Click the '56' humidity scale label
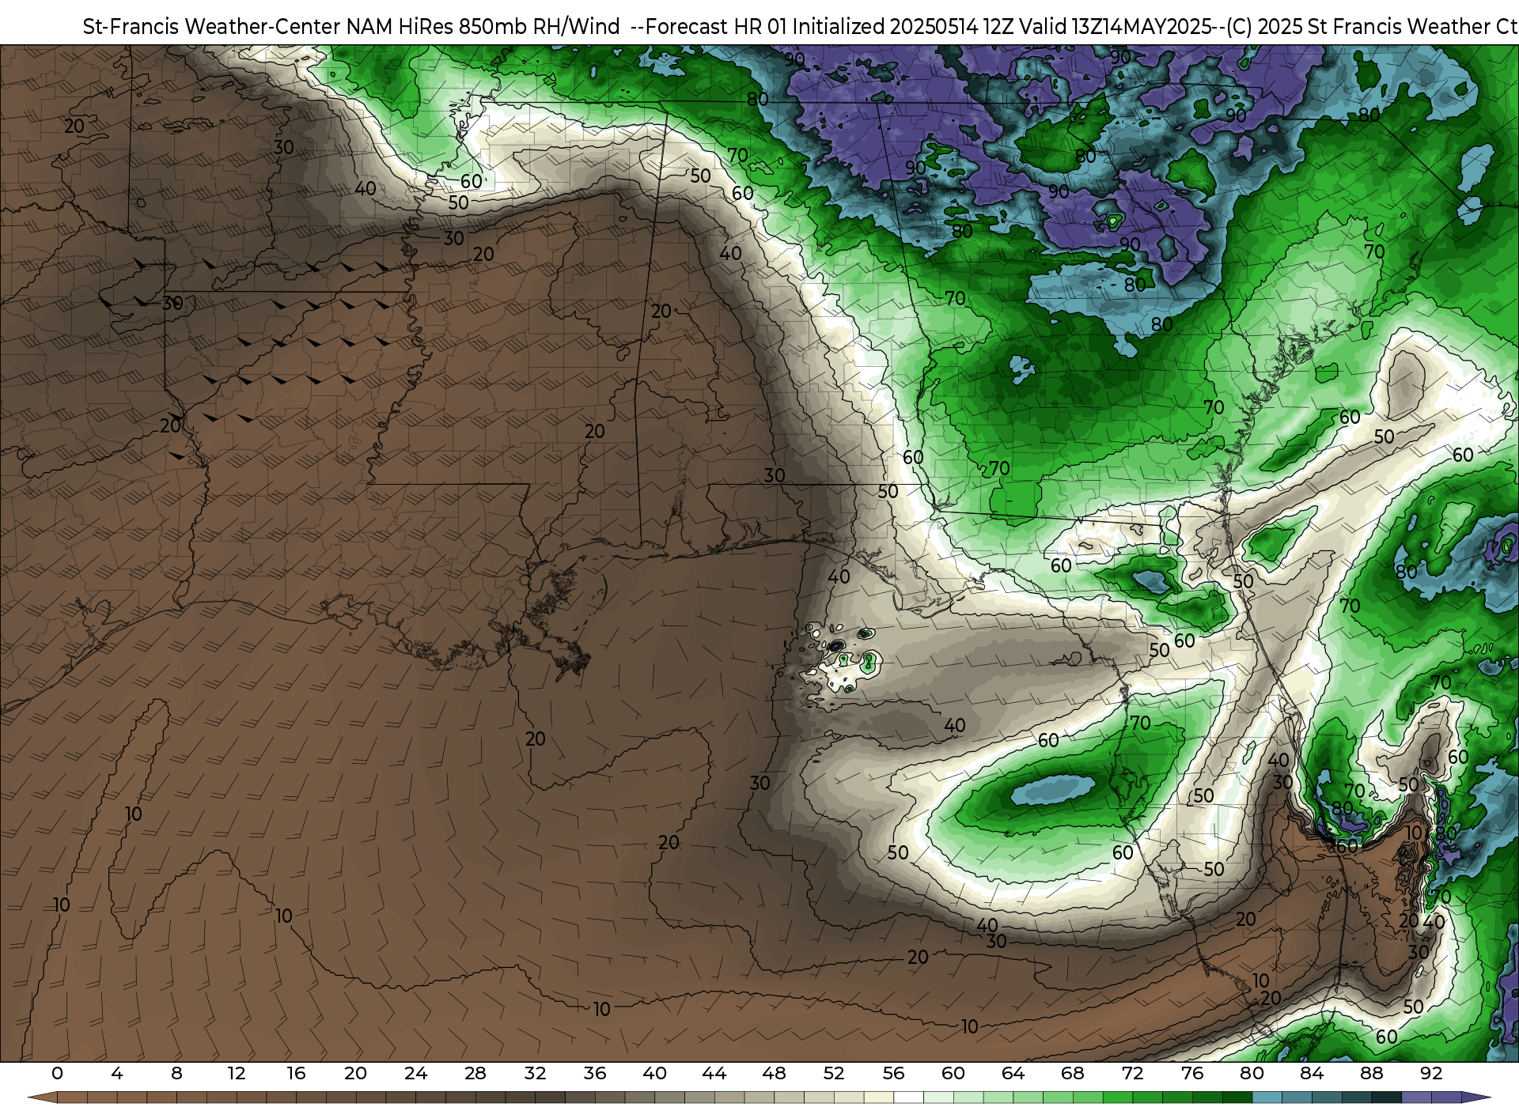 893,1073
